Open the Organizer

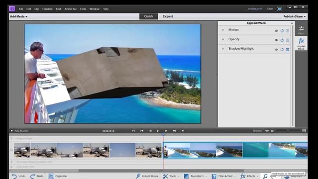pos(58,176)
